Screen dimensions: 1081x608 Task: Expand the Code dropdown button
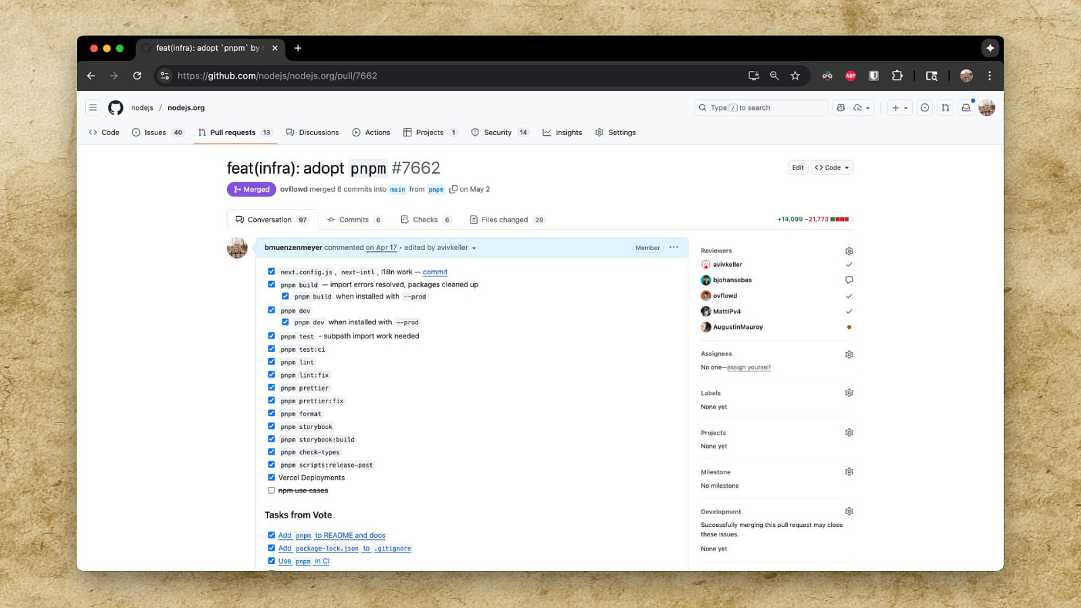[832, 168]
